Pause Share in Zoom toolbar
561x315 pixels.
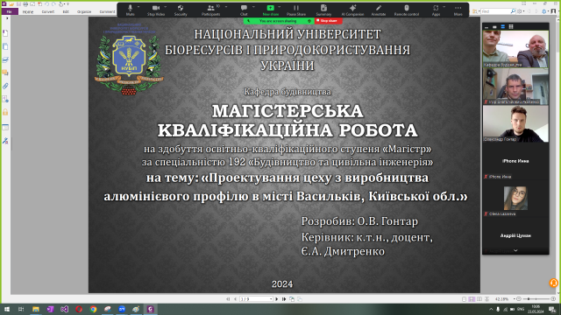pos(296,10)
